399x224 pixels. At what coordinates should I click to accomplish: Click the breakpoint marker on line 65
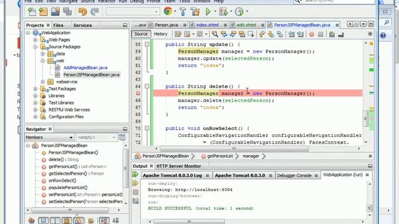138,93
